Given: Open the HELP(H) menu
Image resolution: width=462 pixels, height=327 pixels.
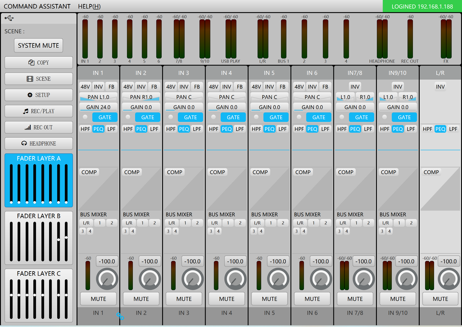Looking at the screenshot, I should 89,6.
